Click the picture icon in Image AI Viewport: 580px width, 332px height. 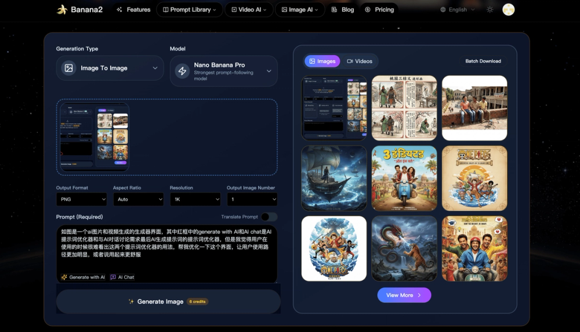[284, 10]
